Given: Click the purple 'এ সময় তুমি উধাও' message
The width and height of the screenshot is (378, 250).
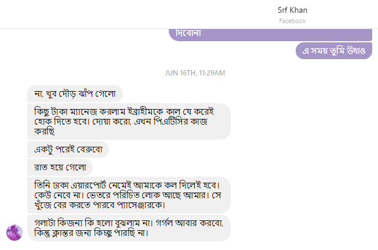Looking at the screenshot, I should (x=333, y=51).
